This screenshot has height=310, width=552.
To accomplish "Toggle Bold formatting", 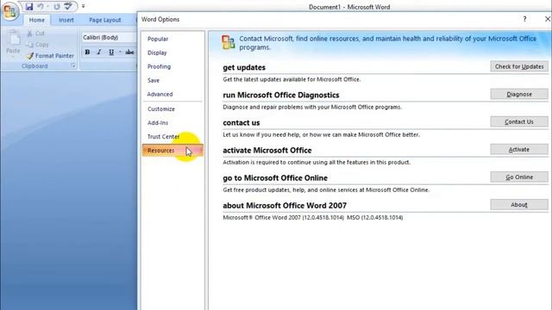I will click(x=87, y=52).
